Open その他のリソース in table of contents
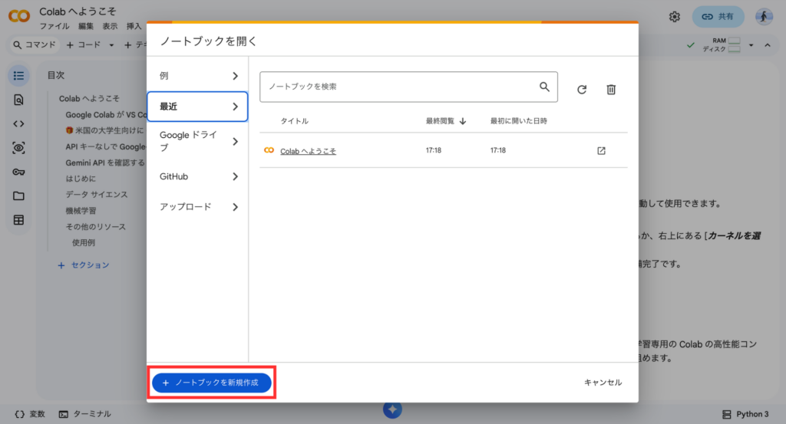This screenshot has width=786, height=424. 95,227
